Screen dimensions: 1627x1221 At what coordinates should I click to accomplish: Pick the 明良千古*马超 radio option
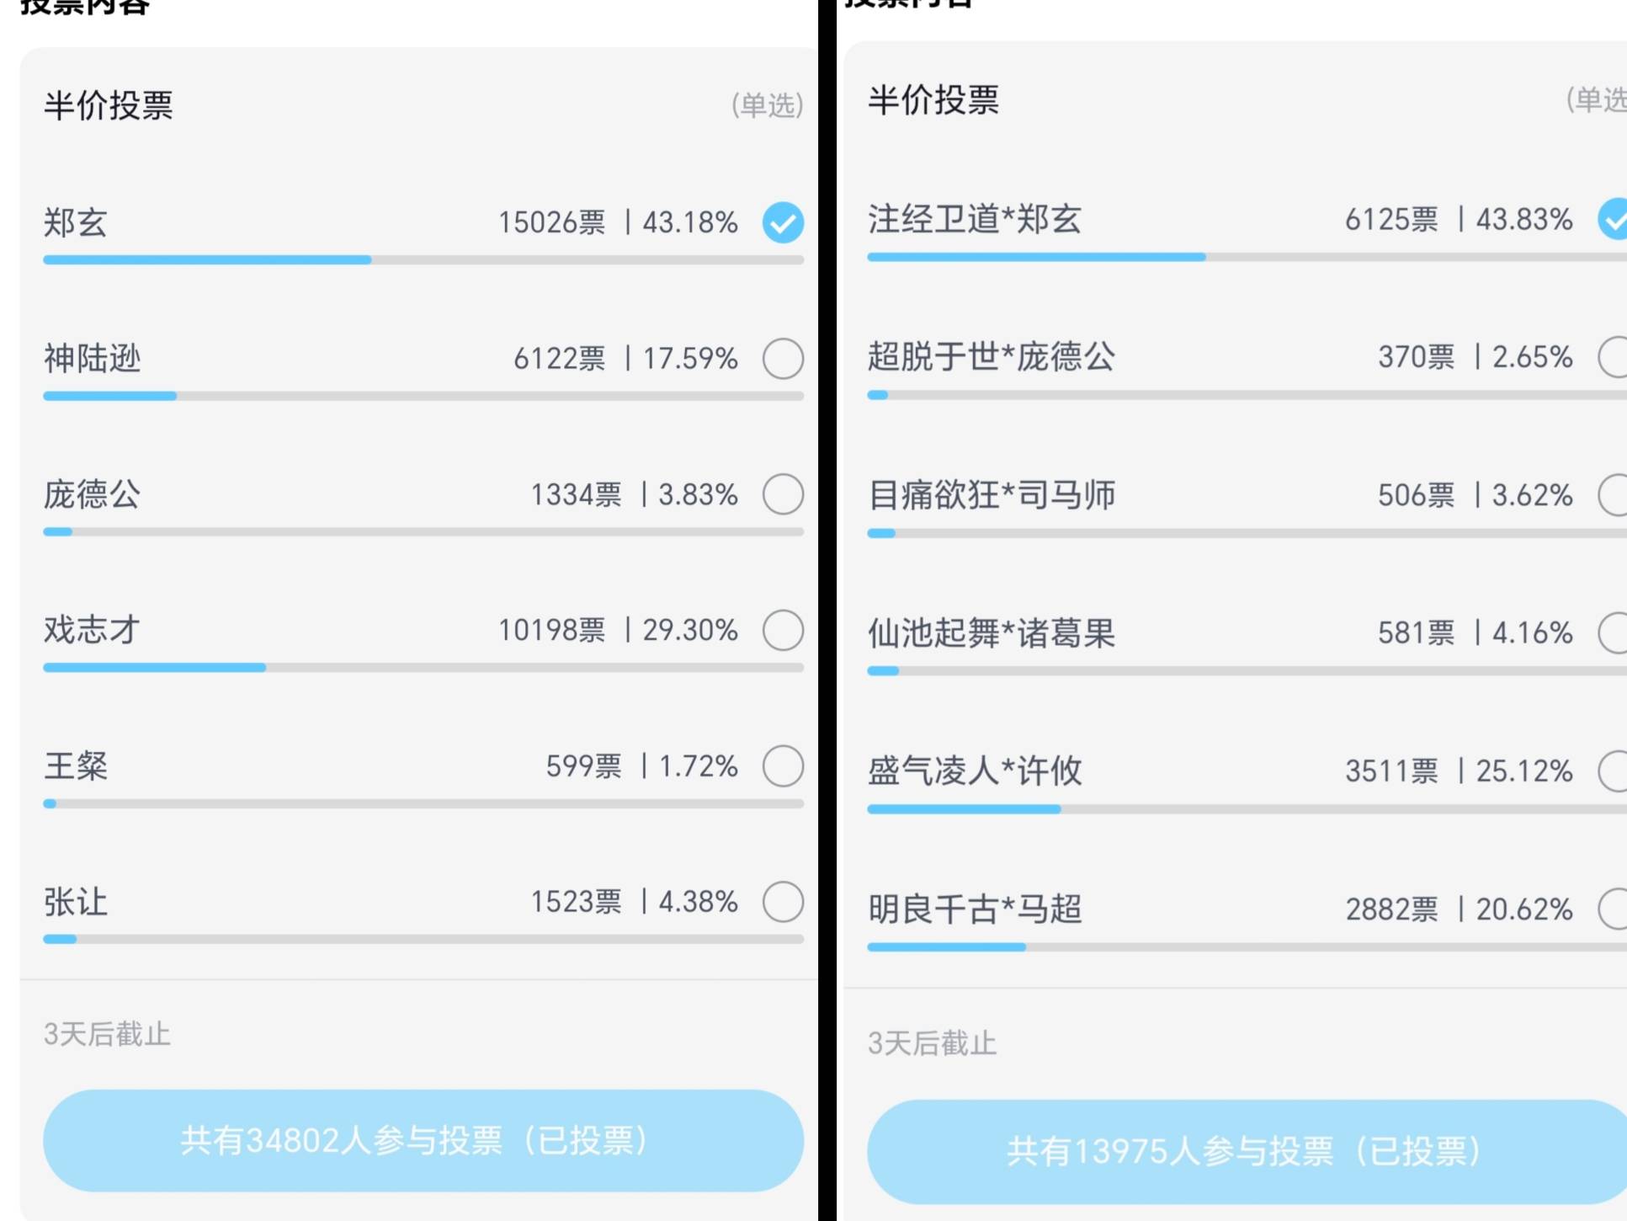click(1614, 909)
